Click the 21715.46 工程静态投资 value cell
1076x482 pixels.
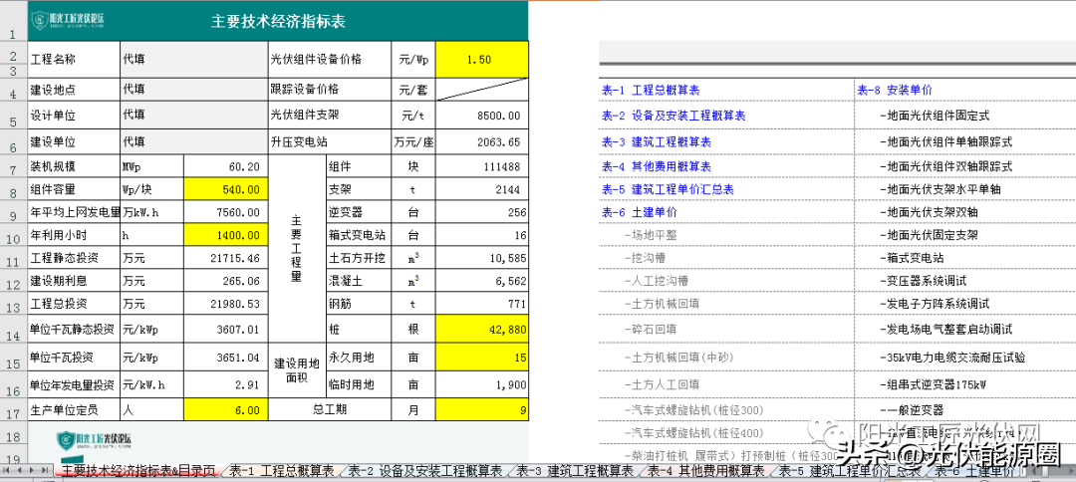(x=224, y=259)
